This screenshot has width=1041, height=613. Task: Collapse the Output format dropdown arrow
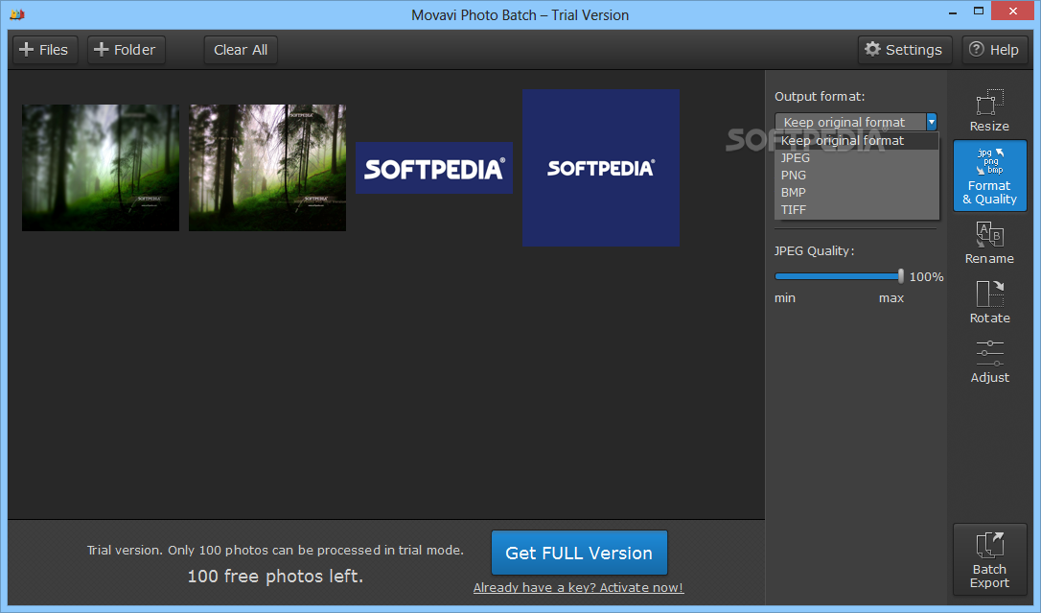(x=932, y=122)
